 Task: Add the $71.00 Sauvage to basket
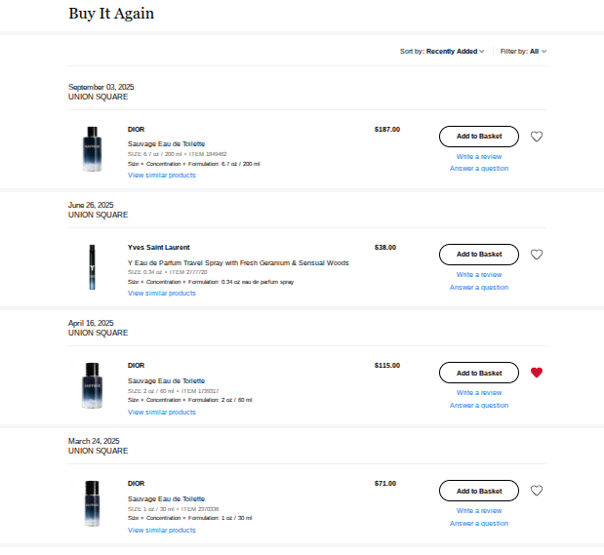pyautogui.click(x=478, y=491)
